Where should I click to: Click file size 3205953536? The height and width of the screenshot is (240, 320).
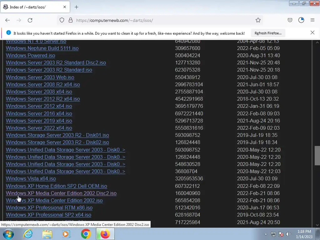(189, 178)
